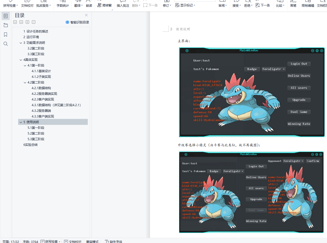Click 智能识别目录 smart outline recognition

point(77,22)
